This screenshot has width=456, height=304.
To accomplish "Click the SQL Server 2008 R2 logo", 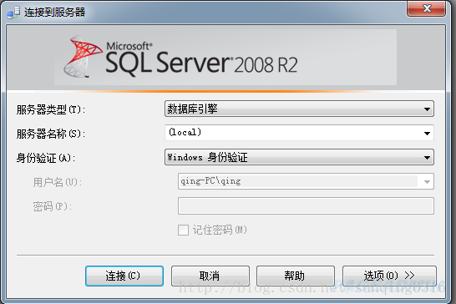I will 181,58.
